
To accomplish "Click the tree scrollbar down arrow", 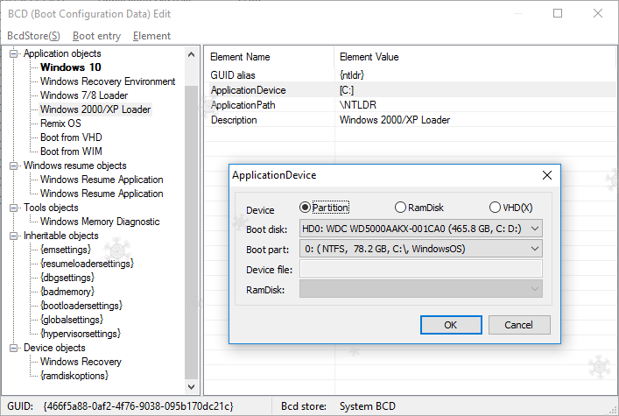I will point(192,387).
